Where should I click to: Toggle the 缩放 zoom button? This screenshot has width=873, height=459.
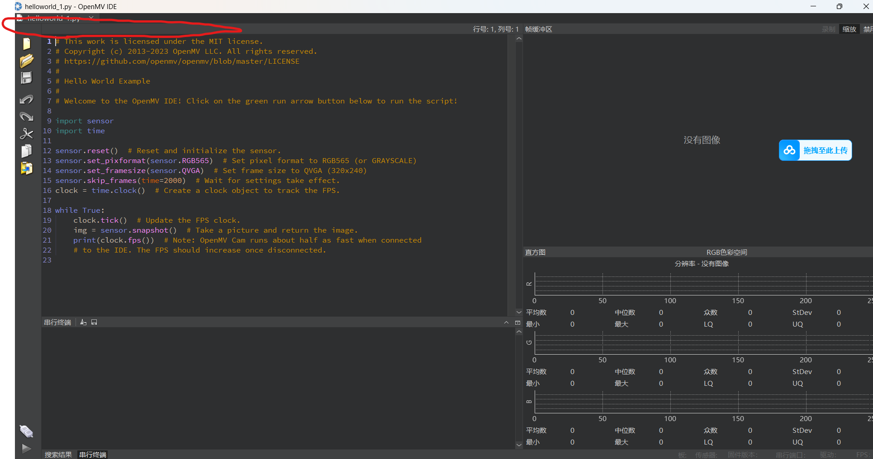[x=849, y=29]
